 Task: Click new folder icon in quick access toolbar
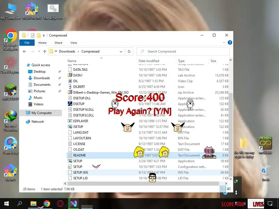[39, 35]
